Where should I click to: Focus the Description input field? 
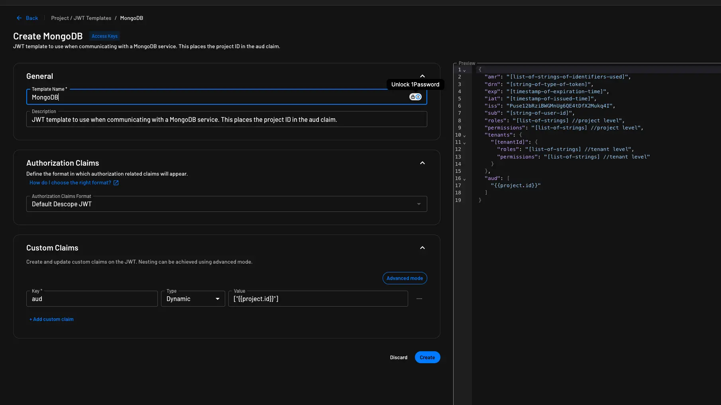(x=226, y=119)
